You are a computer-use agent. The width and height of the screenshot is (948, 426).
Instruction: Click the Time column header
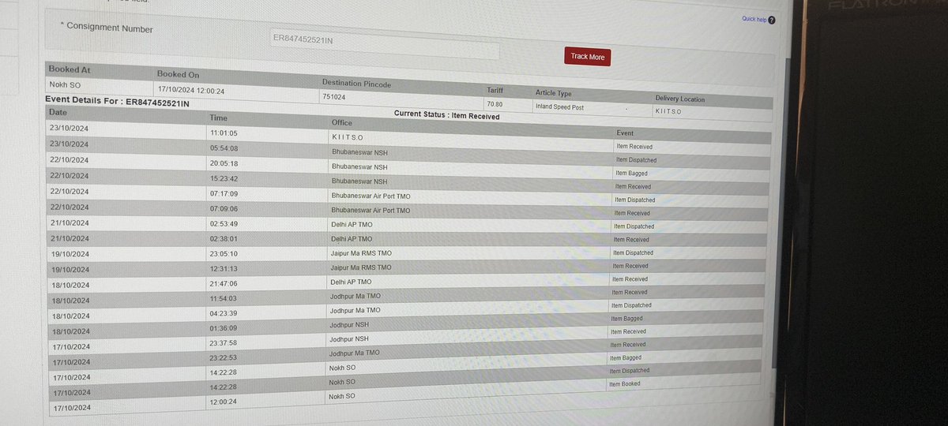point(218,118)
